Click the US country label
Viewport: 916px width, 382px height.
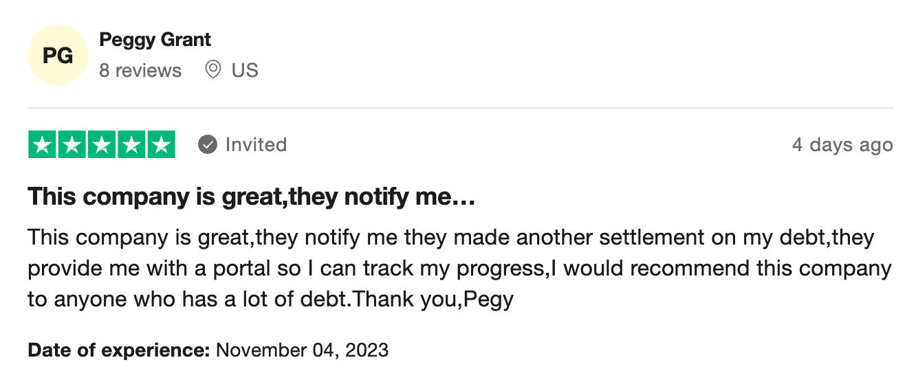point(245,70)
